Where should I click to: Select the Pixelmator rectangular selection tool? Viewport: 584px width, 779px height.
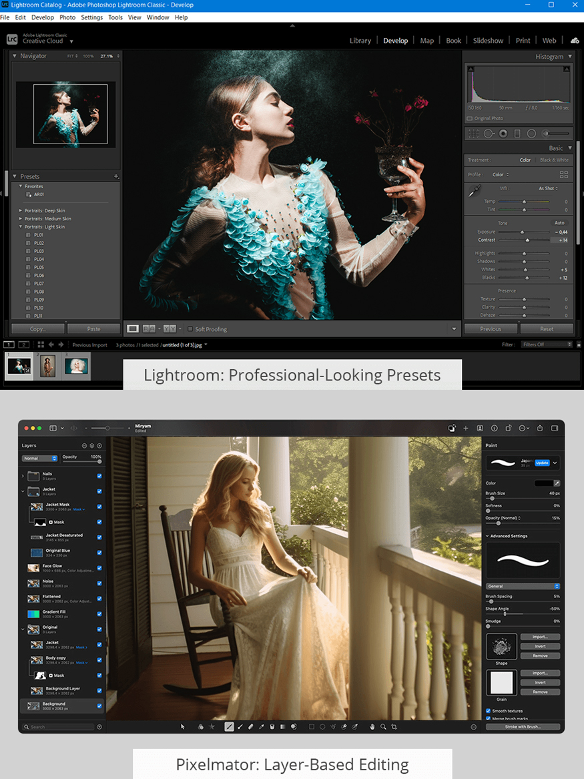(312, 726)
